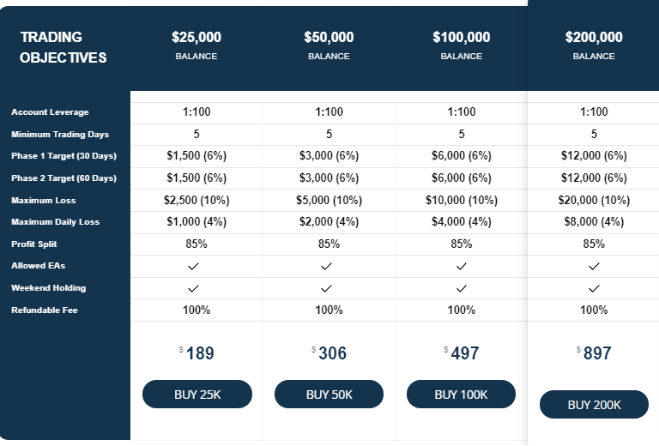Click Weekend Holding checkmark in $50,000 column

tap(326, 288)
